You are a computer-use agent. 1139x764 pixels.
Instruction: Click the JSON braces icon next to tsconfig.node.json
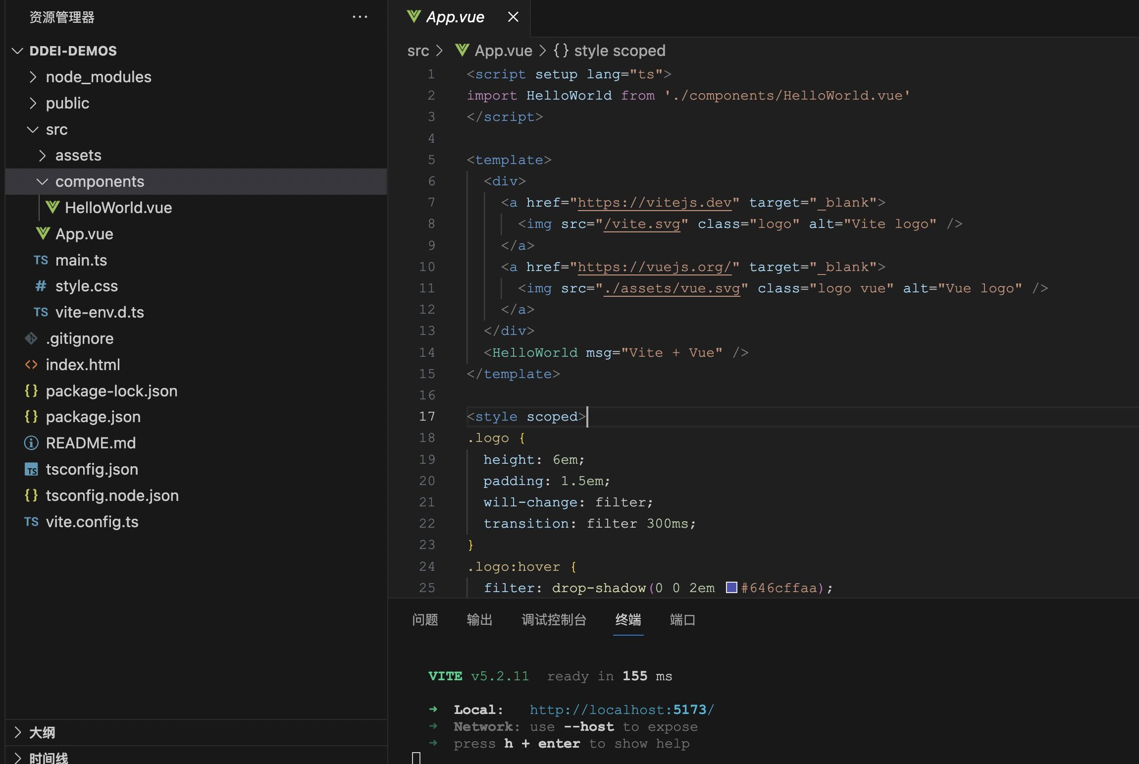tap(31, 495)
